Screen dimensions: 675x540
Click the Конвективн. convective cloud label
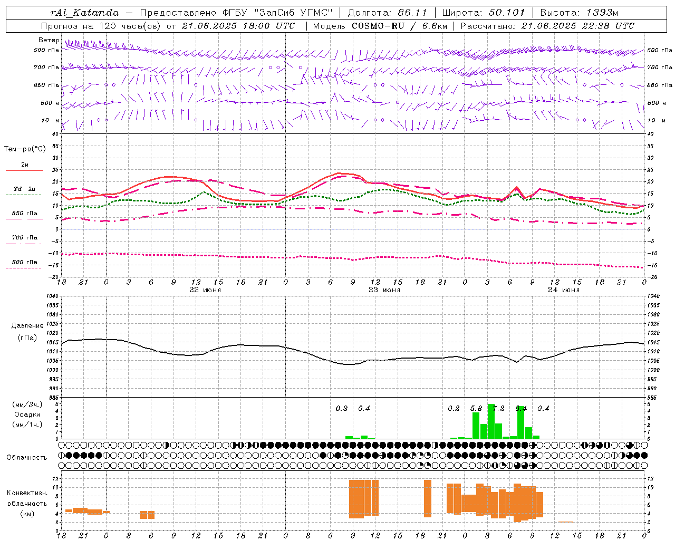27,493
